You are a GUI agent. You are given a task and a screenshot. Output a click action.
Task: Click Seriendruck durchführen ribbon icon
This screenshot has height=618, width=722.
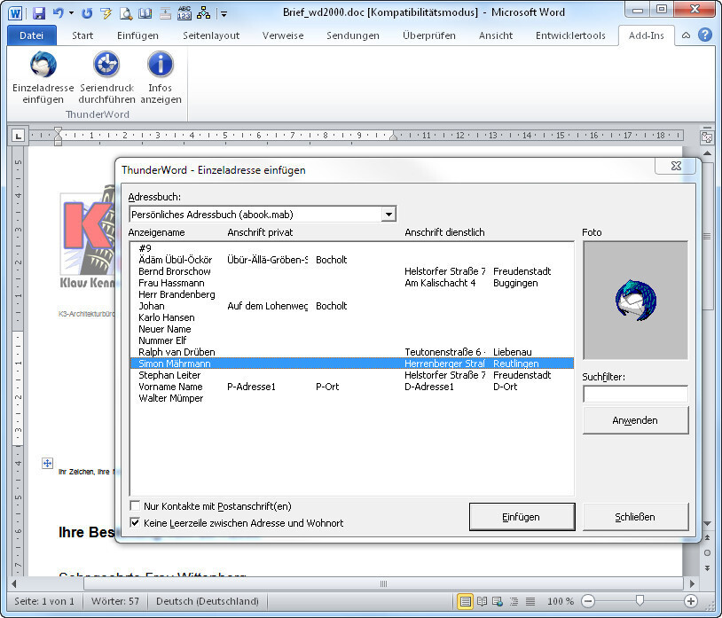[x=106, y=65]
